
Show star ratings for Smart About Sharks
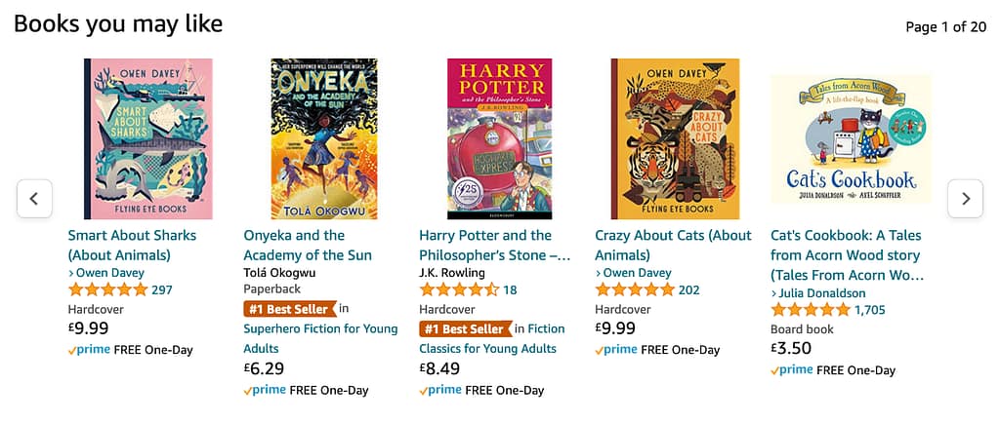pyautogui.click(x=107, y=290)
